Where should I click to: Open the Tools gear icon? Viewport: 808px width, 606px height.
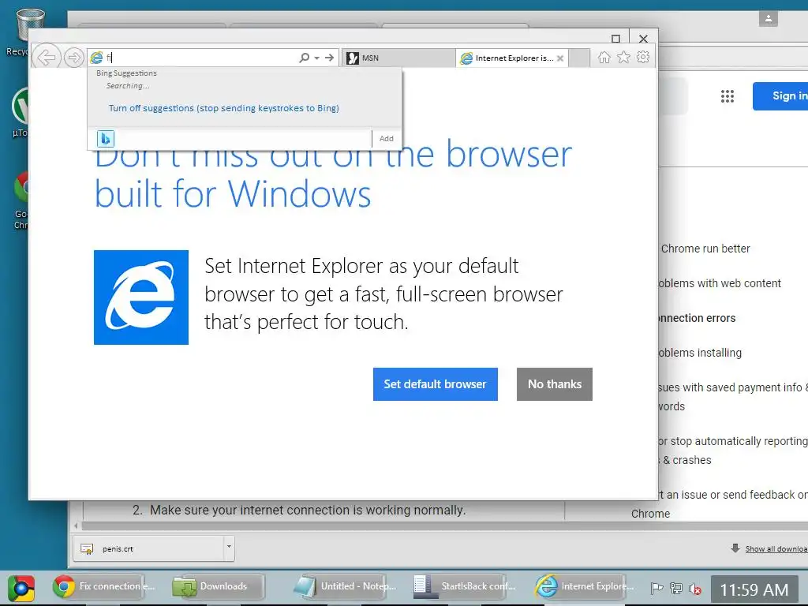[643, 57]
